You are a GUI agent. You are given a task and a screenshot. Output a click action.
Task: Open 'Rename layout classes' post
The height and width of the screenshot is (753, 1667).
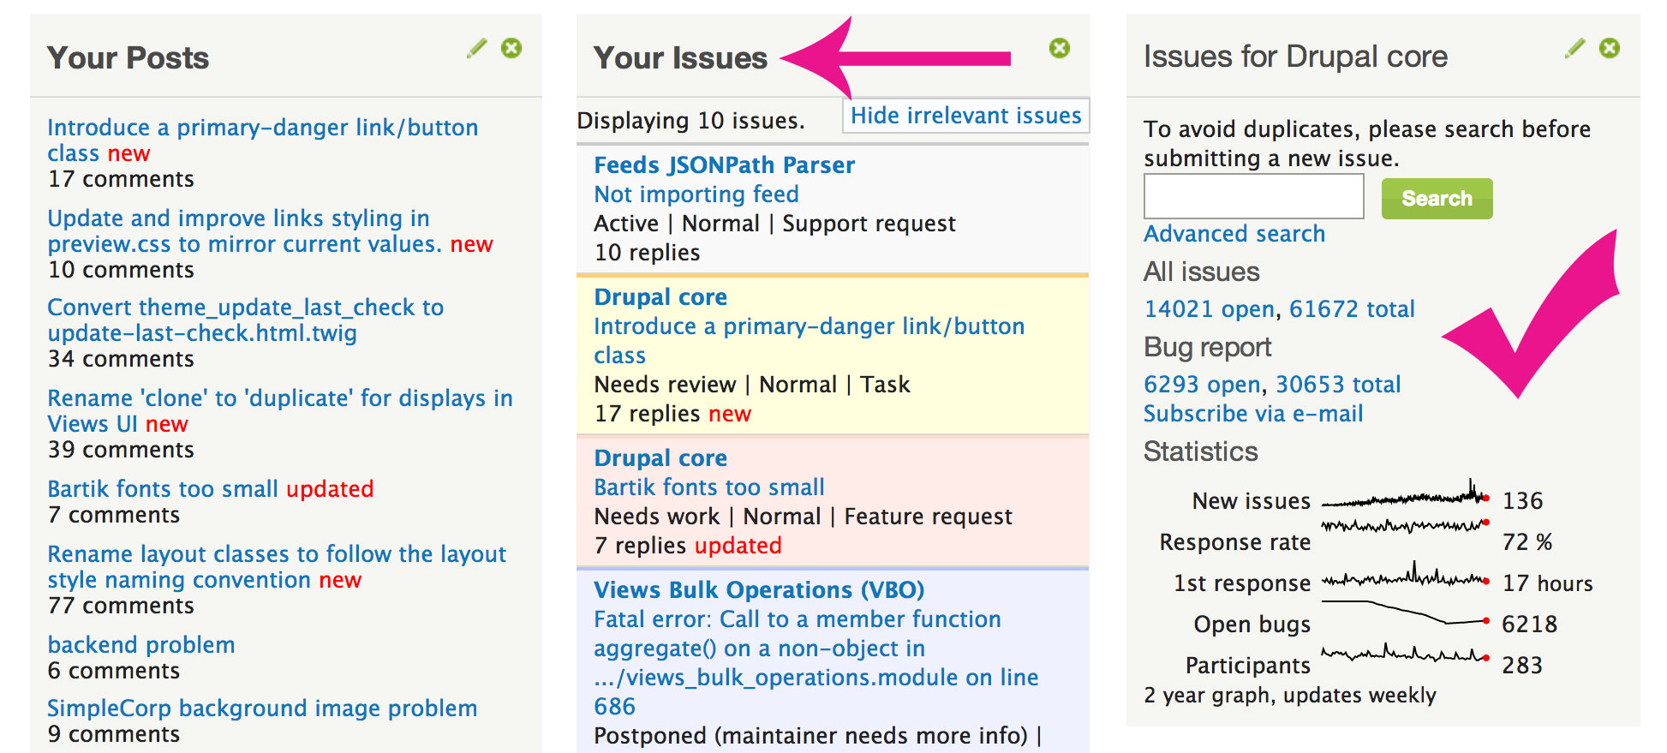(277, 567)
